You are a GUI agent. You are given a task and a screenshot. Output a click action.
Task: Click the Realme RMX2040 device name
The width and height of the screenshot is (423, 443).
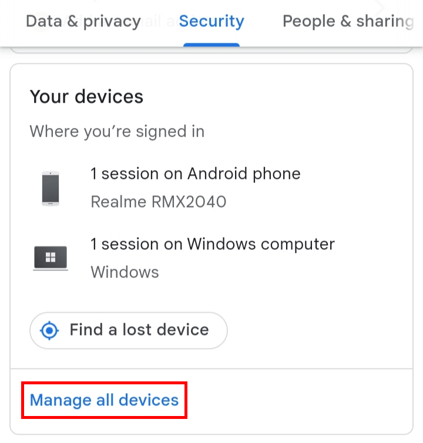[x=159, y=202]
